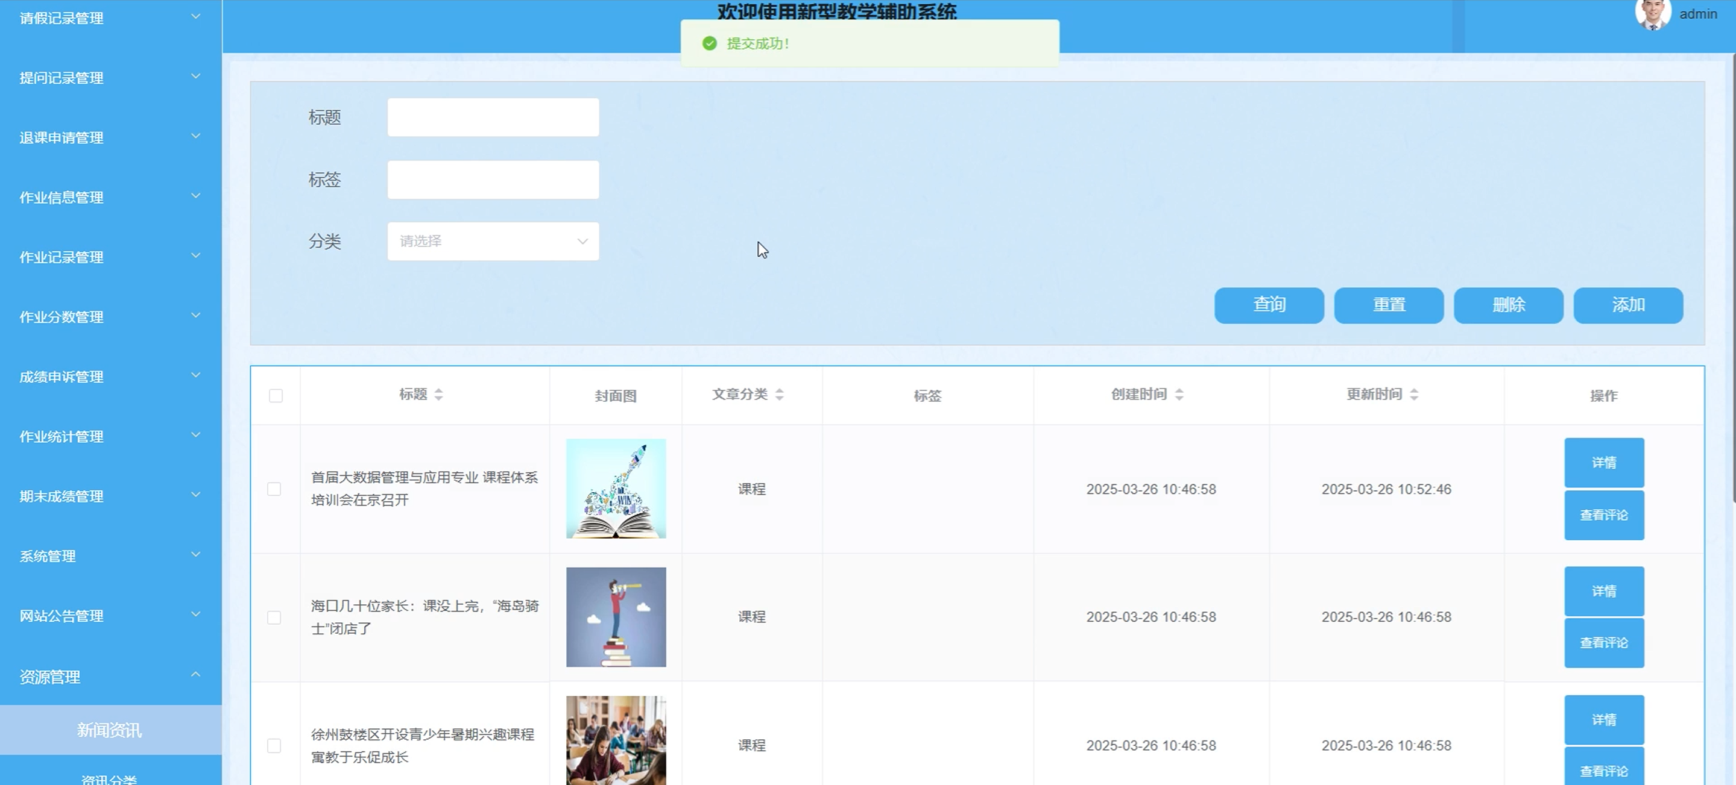Click the sort icon on 标题 column
The height and width of the screenshot is (785, 1736).
(439, 395)
